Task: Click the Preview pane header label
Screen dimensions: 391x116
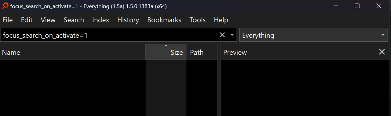Action: pyautogui.click(x=235, y=53)
